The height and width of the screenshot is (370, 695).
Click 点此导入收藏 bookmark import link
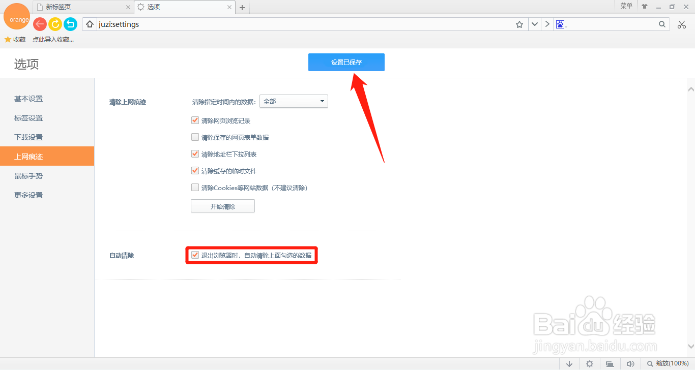[x=53, y=39]
